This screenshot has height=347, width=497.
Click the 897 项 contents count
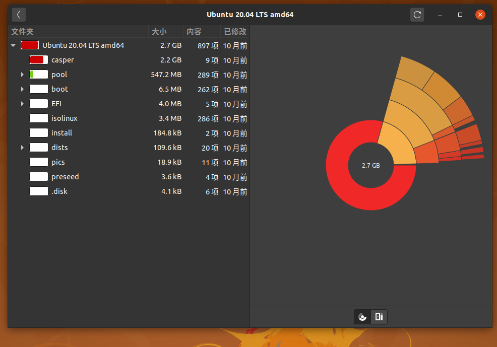(208, 46)
